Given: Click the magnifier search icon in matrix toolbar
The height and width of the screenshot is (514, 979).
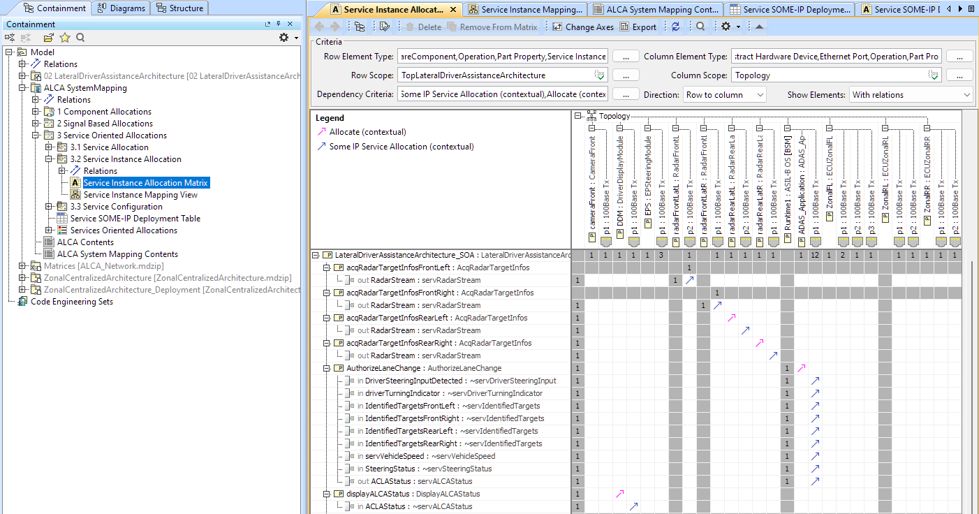Looking at the screenshot, I should 700,27.
